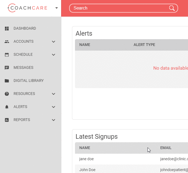Click the Messages chat icon

7,68
